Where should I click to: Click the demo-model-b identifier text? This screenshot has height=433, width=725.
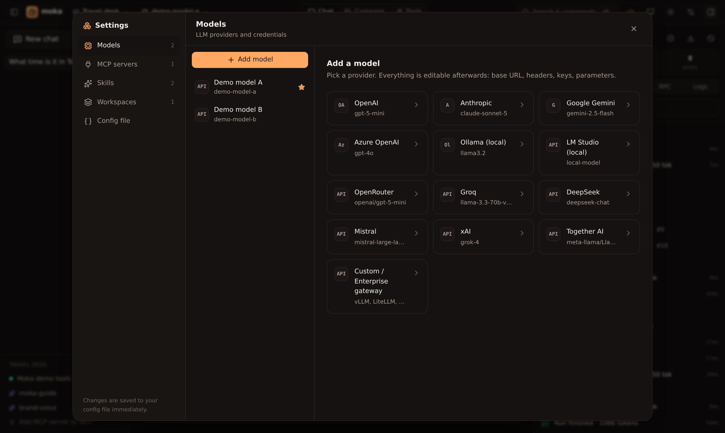click(x=235, y=119)
